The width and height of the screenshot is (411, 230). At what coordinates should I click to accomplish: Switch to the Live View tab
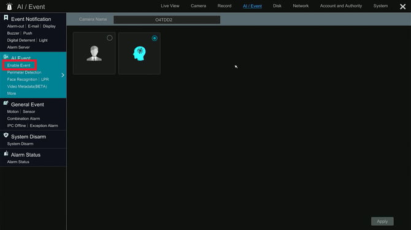click(170, 6)
